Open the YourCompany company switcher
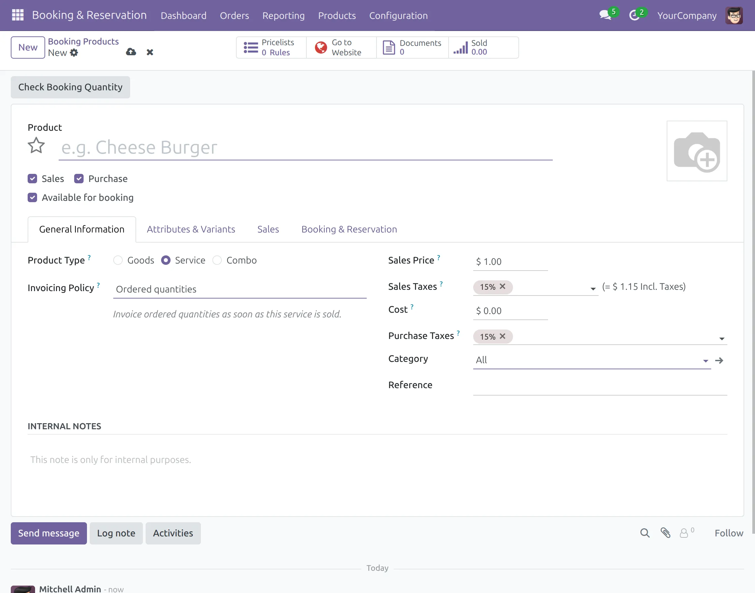This screenshot has height=593, width=755. coord(687,15)
